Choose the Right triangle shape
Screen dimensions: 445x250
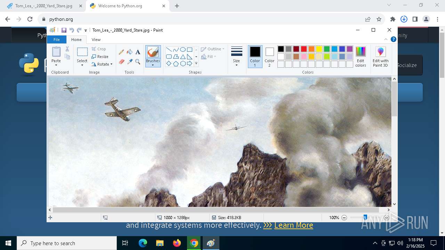click(x=189, y=57)
